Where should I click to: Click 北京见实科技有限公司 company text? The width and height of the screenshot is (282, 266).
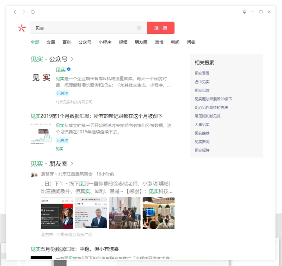pyautogui.click(x=74, y=102)
